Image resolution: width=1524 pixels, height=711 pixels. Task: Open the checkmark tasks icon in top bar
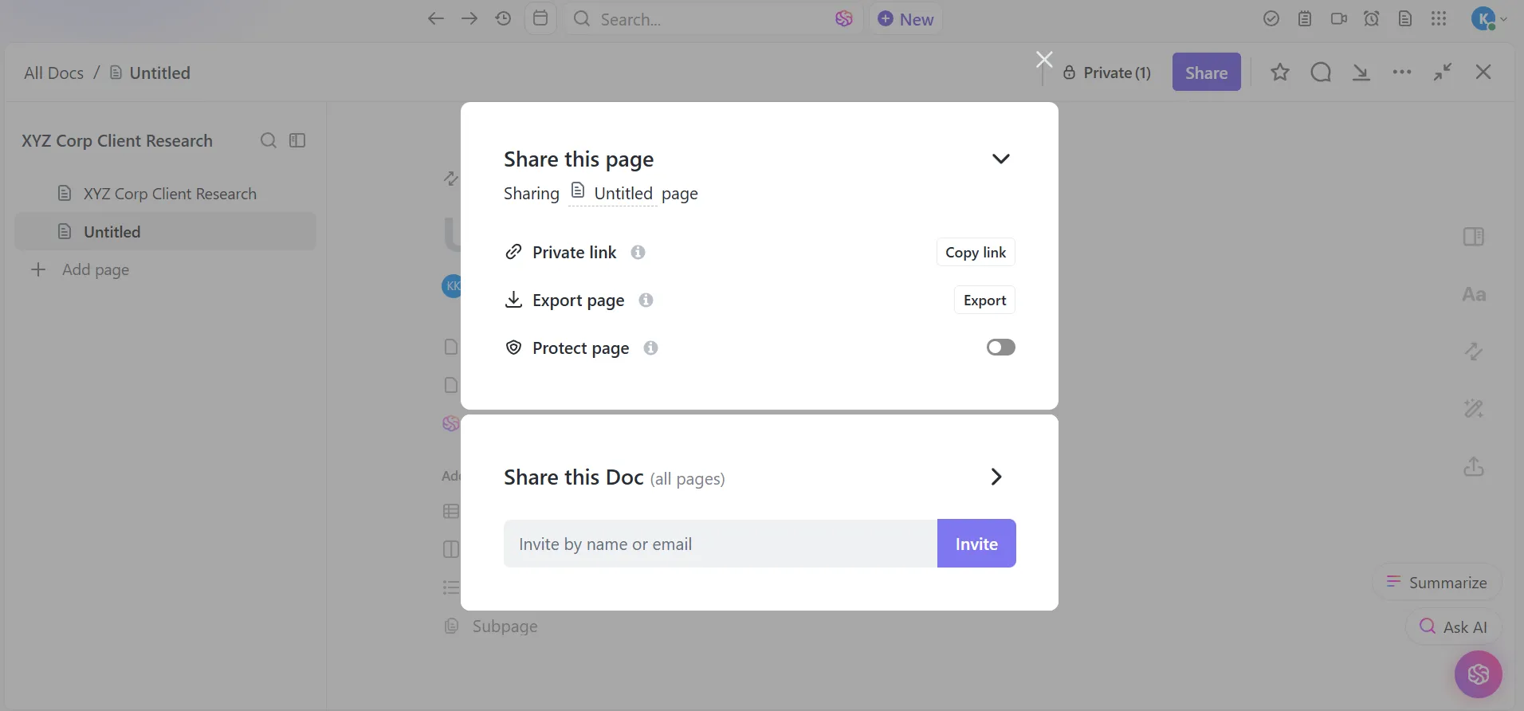tap(1271, 19)
